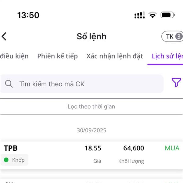
Task: Tap the green MUA label
Action: tap(172, 148)
